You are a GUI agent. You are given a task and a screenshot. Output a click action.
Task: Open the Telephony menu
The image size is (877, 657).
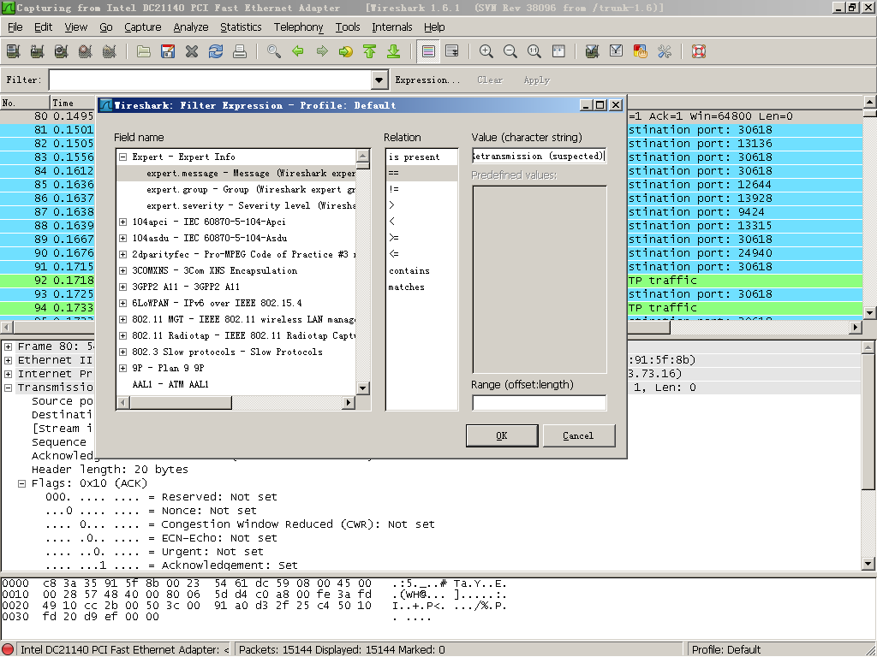(x=299, y=27)
